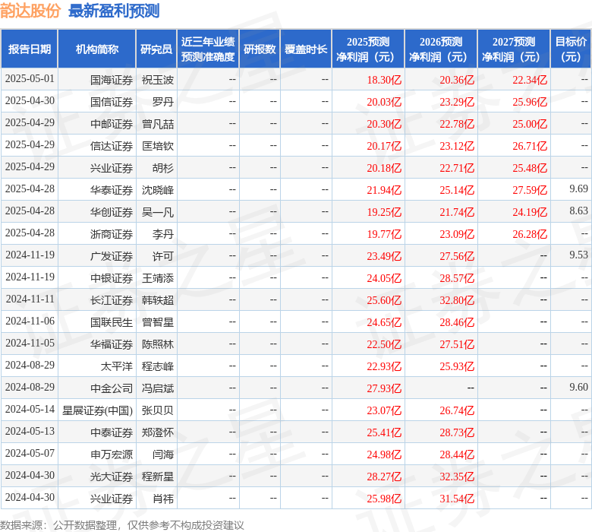Click the 韵达股份 title text
592x532 pixels.
point(30,11)
